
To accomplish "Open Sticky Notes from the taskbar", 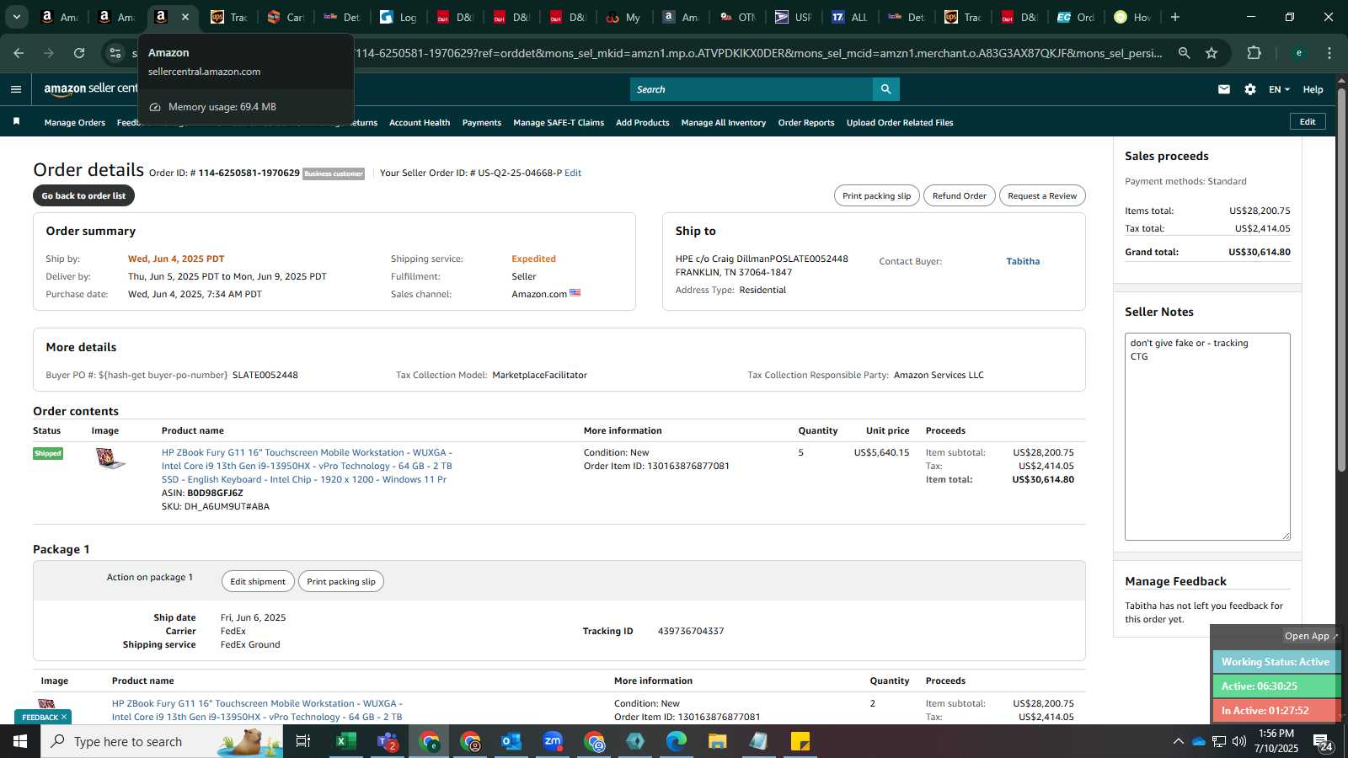I will click(x=800, y=741).
